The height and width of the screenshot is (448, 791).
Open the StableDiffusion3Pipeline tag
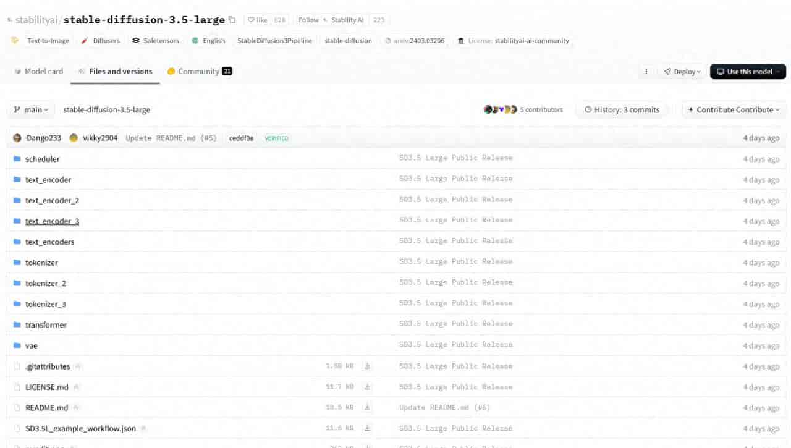pyautogui.click(x=275, y=41)
